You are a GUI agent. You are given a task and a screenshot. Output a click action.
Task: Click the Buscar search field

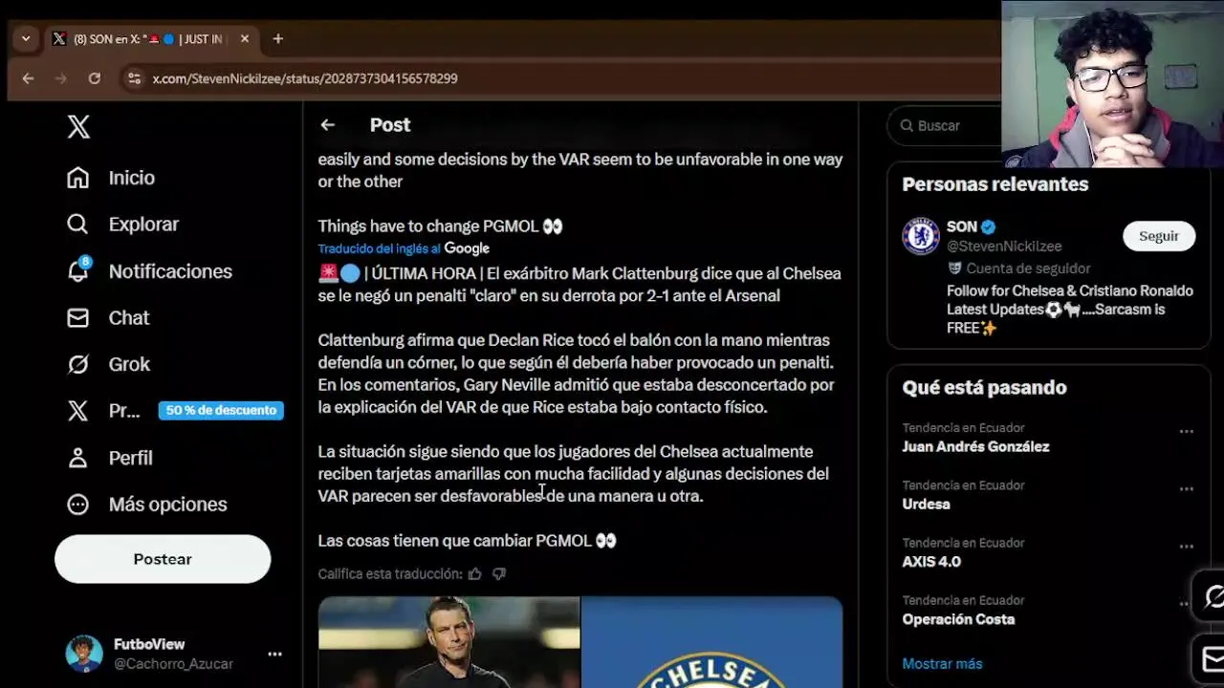(945, 125)
